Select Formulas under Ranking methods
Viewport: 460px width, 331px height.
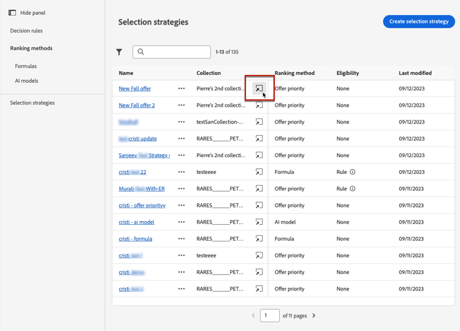click(26, 66)
